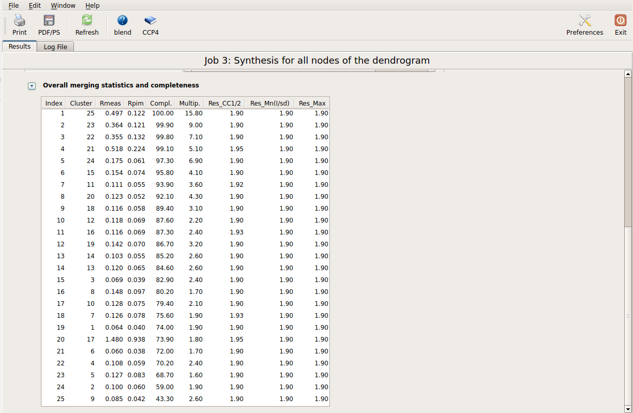The width and height of the screenshot is (633, 413).
Task: Select the Results tab
Action: point(20,47)
